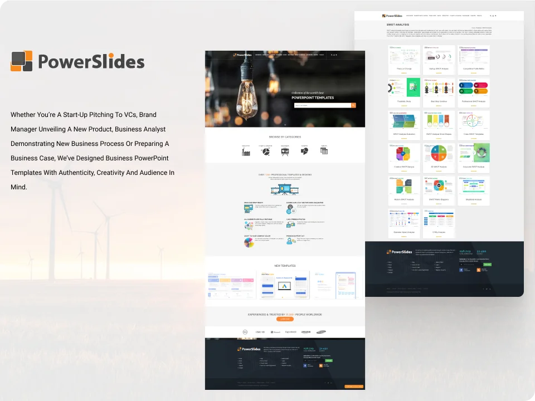Open the Cross SWOT Template card
The image size is (535, 401).
pyautogui.click(x=474, y=125)
